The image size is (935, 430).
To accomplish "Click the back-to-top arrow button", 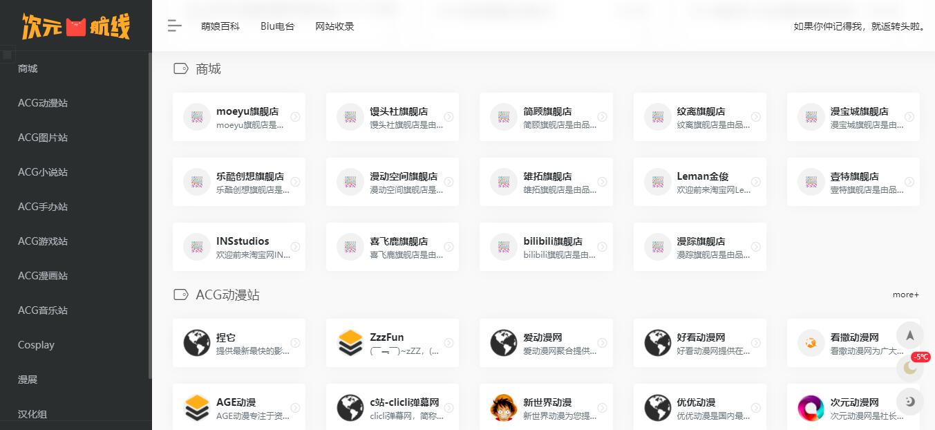I will [909, 335].
